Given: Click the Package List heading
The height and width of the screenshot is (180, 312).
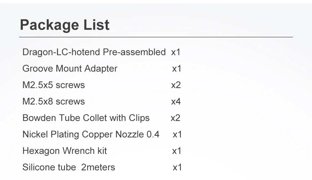Looking at the screenshot, I should (x=65, y=25).
